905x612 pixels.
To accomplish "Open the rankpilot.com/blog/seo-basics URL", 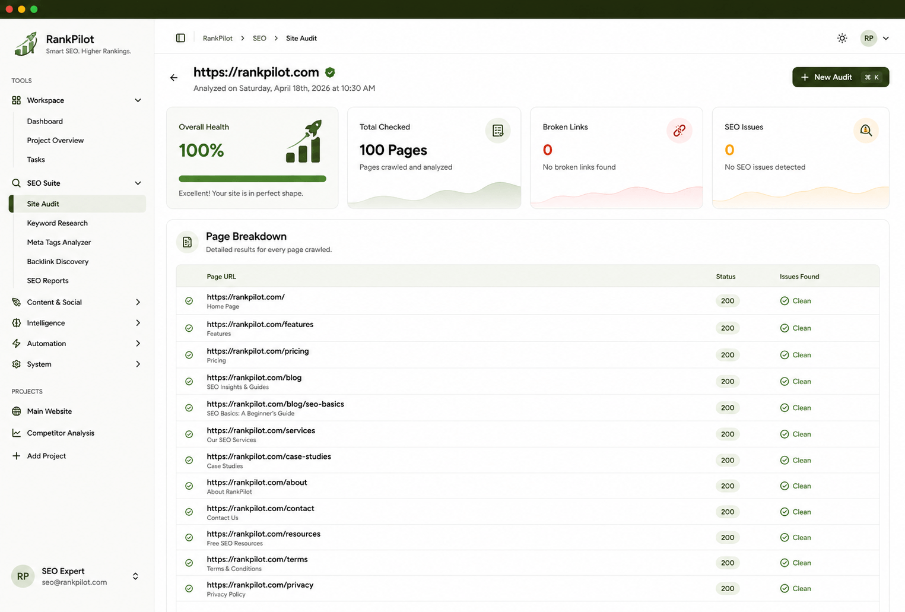I will 275,404.
